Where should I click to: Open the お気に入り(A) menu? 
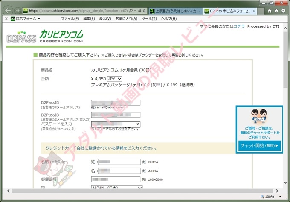[x=126, y=19]
